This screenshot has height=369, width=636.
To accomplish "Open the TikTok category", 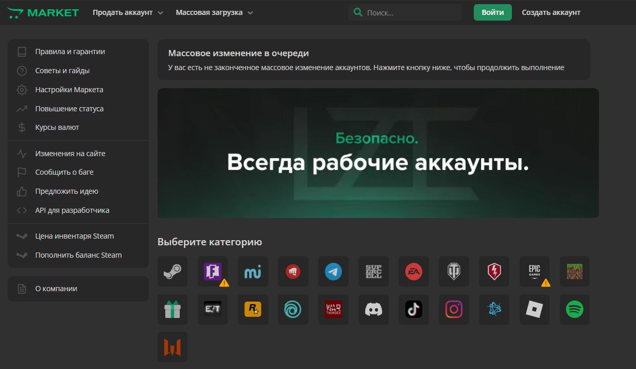I will tap(414, 309).
